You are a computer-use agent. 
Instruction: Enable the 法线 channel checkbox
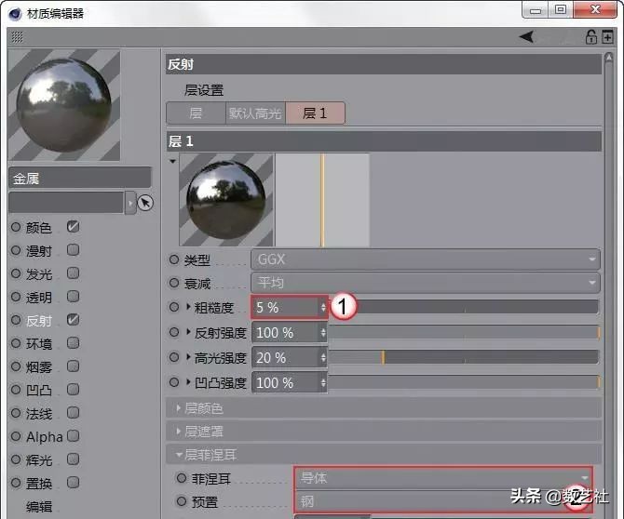[x=74, y=412]
